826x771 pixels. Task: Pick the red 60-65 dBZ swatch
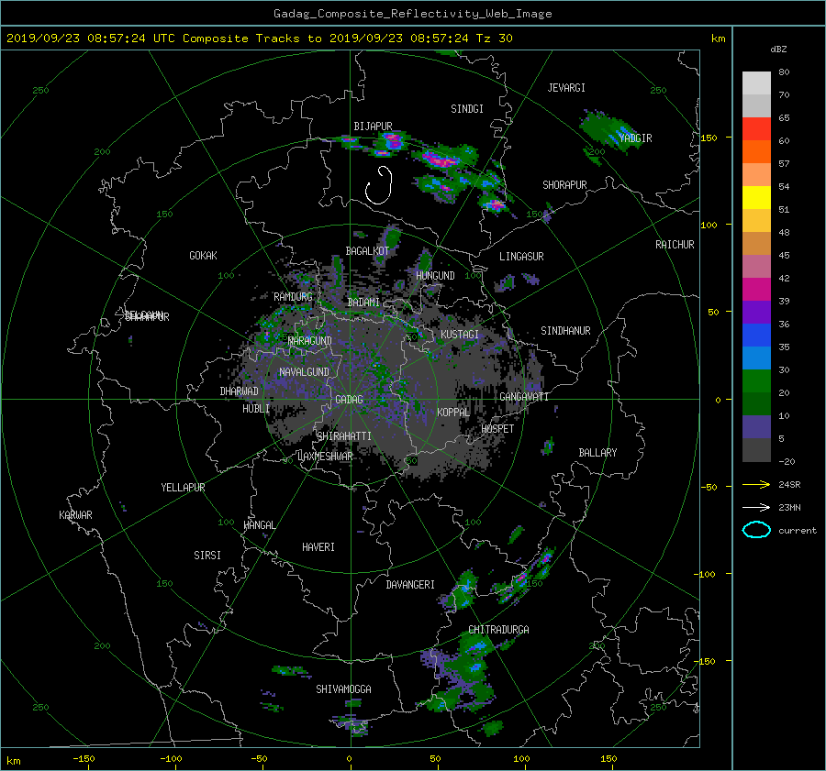coord(756,128)
